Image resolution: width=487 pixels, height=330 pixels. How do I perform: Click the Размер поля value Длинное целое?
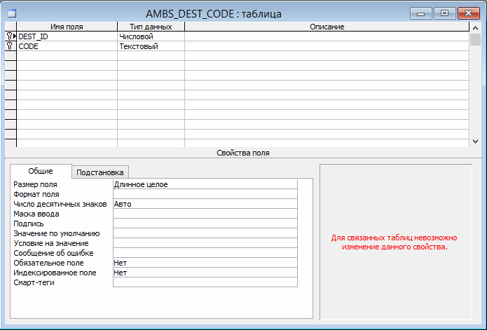[x=205, y=184]
